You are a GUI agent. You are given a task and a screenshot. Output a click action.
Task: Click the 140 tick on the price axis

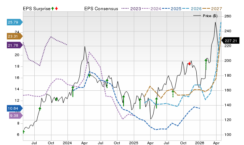pyautogui.click(x=228, y=105)
